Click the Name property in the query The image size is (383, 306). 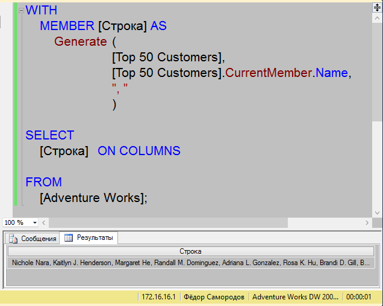tap(332, 73)
